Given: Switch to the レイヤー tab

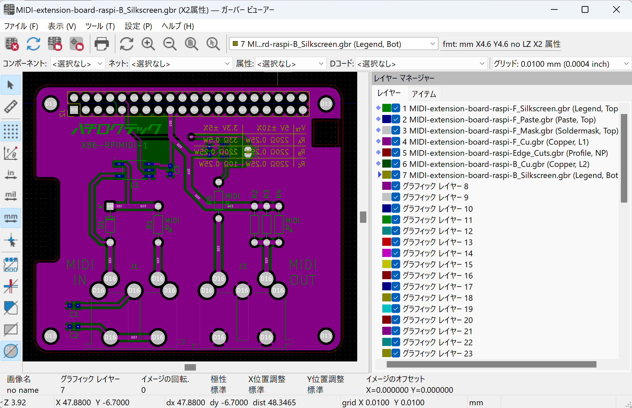Looking at the screenshot, I should point(389,93).
